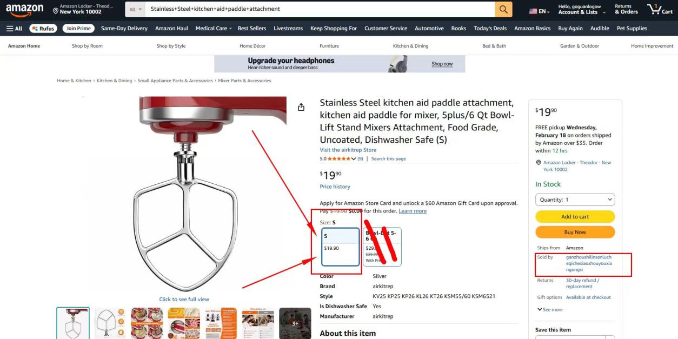Click the Amazon logo
Image resolution: width=678 pixels, height=339 pixels.
pos(25,10)
